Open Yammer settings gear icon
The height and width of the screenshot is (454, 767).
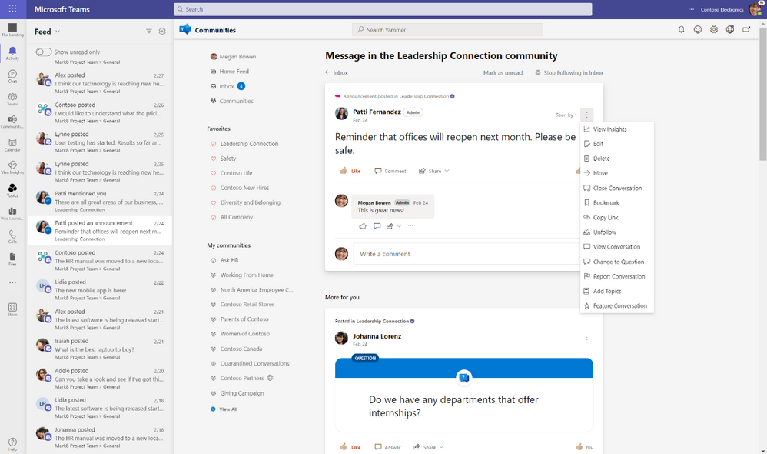point(714,29)
